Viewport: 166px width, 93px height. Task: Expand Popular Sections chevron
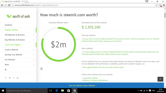pos(34,30)
